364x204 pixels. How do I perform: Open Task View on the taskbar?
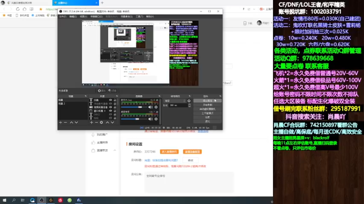pos(23,200)
